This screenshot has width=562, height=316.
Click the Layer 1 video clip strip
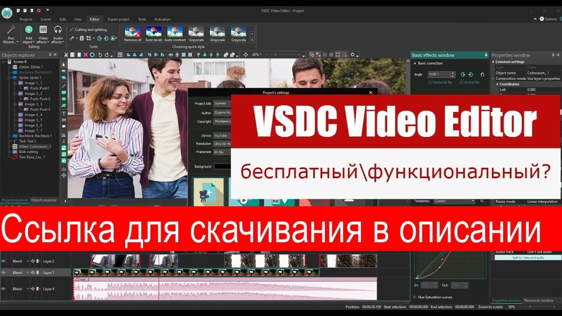click(196, 273)
